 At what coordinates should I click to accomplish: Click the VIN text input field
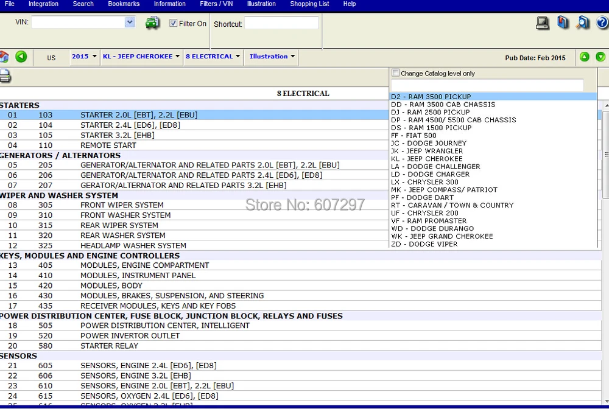click(x=78, y=22)
